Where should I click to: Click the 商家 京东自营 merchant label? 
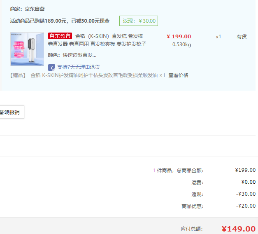(x=28, y=9)
